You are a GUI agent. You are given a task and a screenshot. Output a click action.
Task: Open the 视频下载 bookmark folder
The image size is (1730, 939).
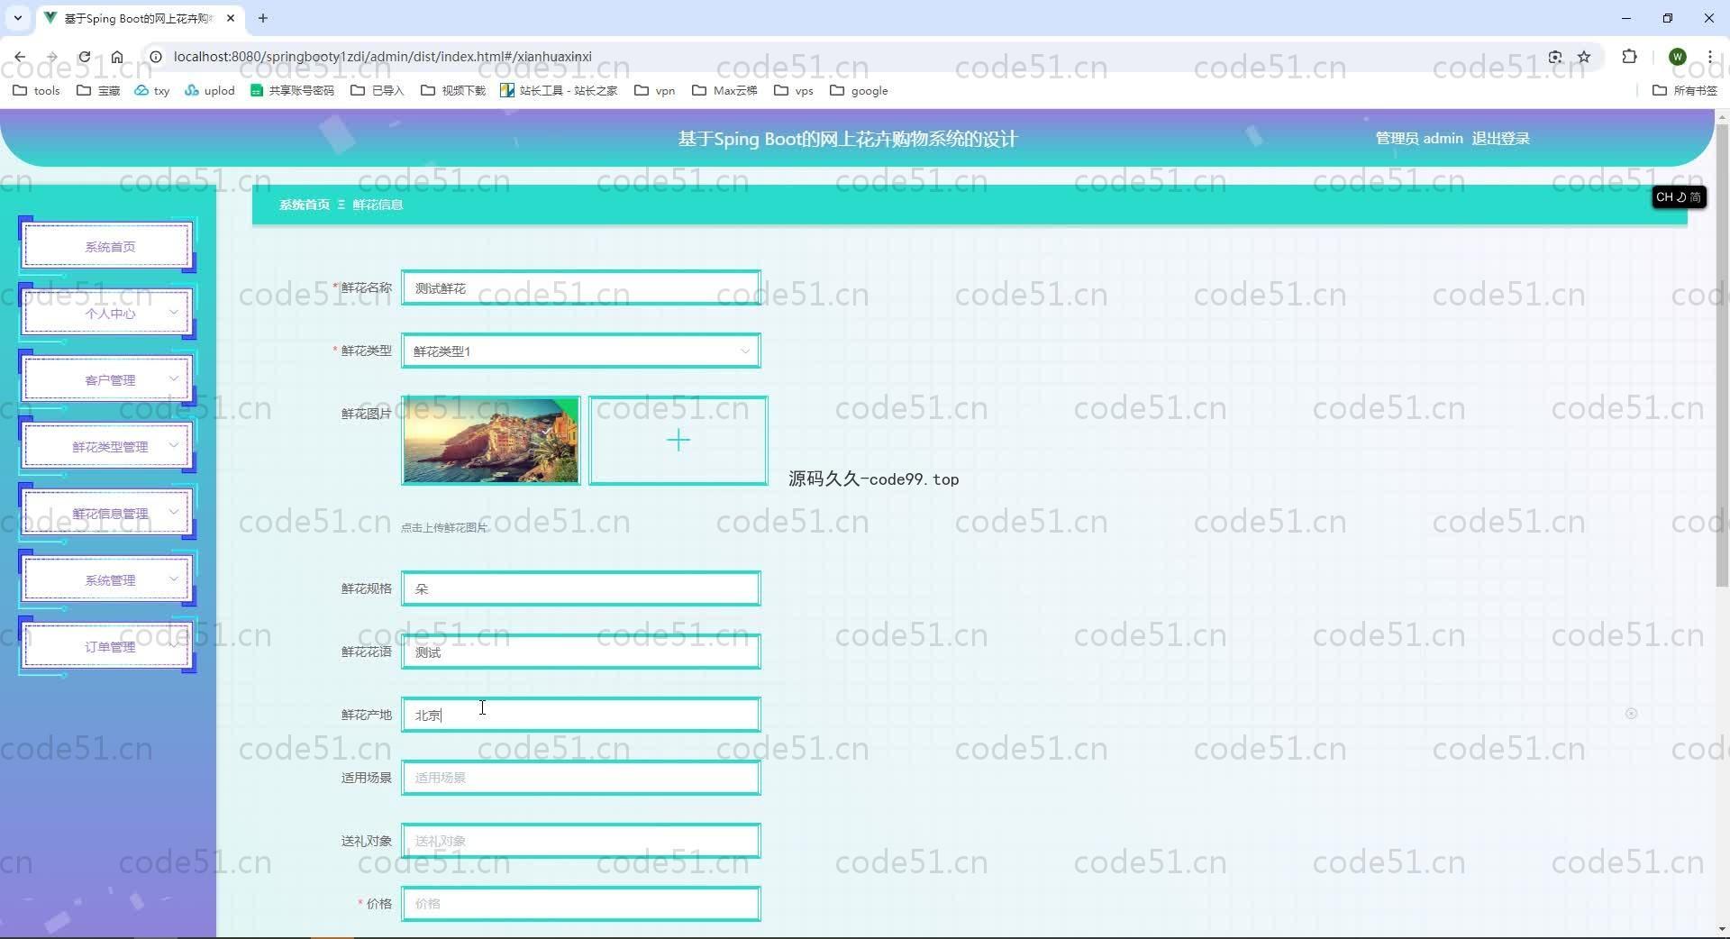453,90
